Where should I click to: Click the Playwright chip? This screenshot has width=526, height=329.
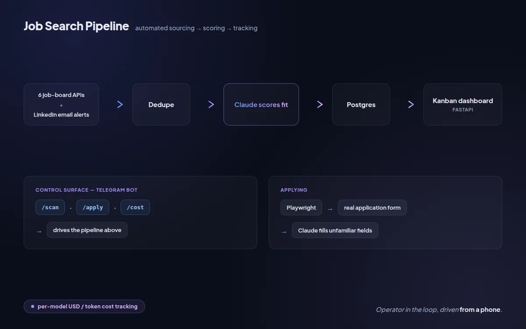(x=301, y=207)
